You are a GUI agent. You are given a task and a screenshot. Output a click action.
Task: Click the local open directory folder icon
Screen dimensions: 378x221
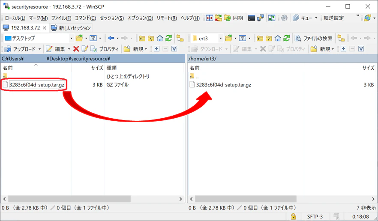[x=79, y=38]
